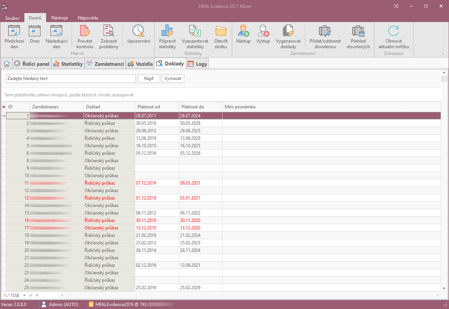Click Verze: 2.0.8.0 status text
This screenshot has width=449, height=309.
(14, 305)
